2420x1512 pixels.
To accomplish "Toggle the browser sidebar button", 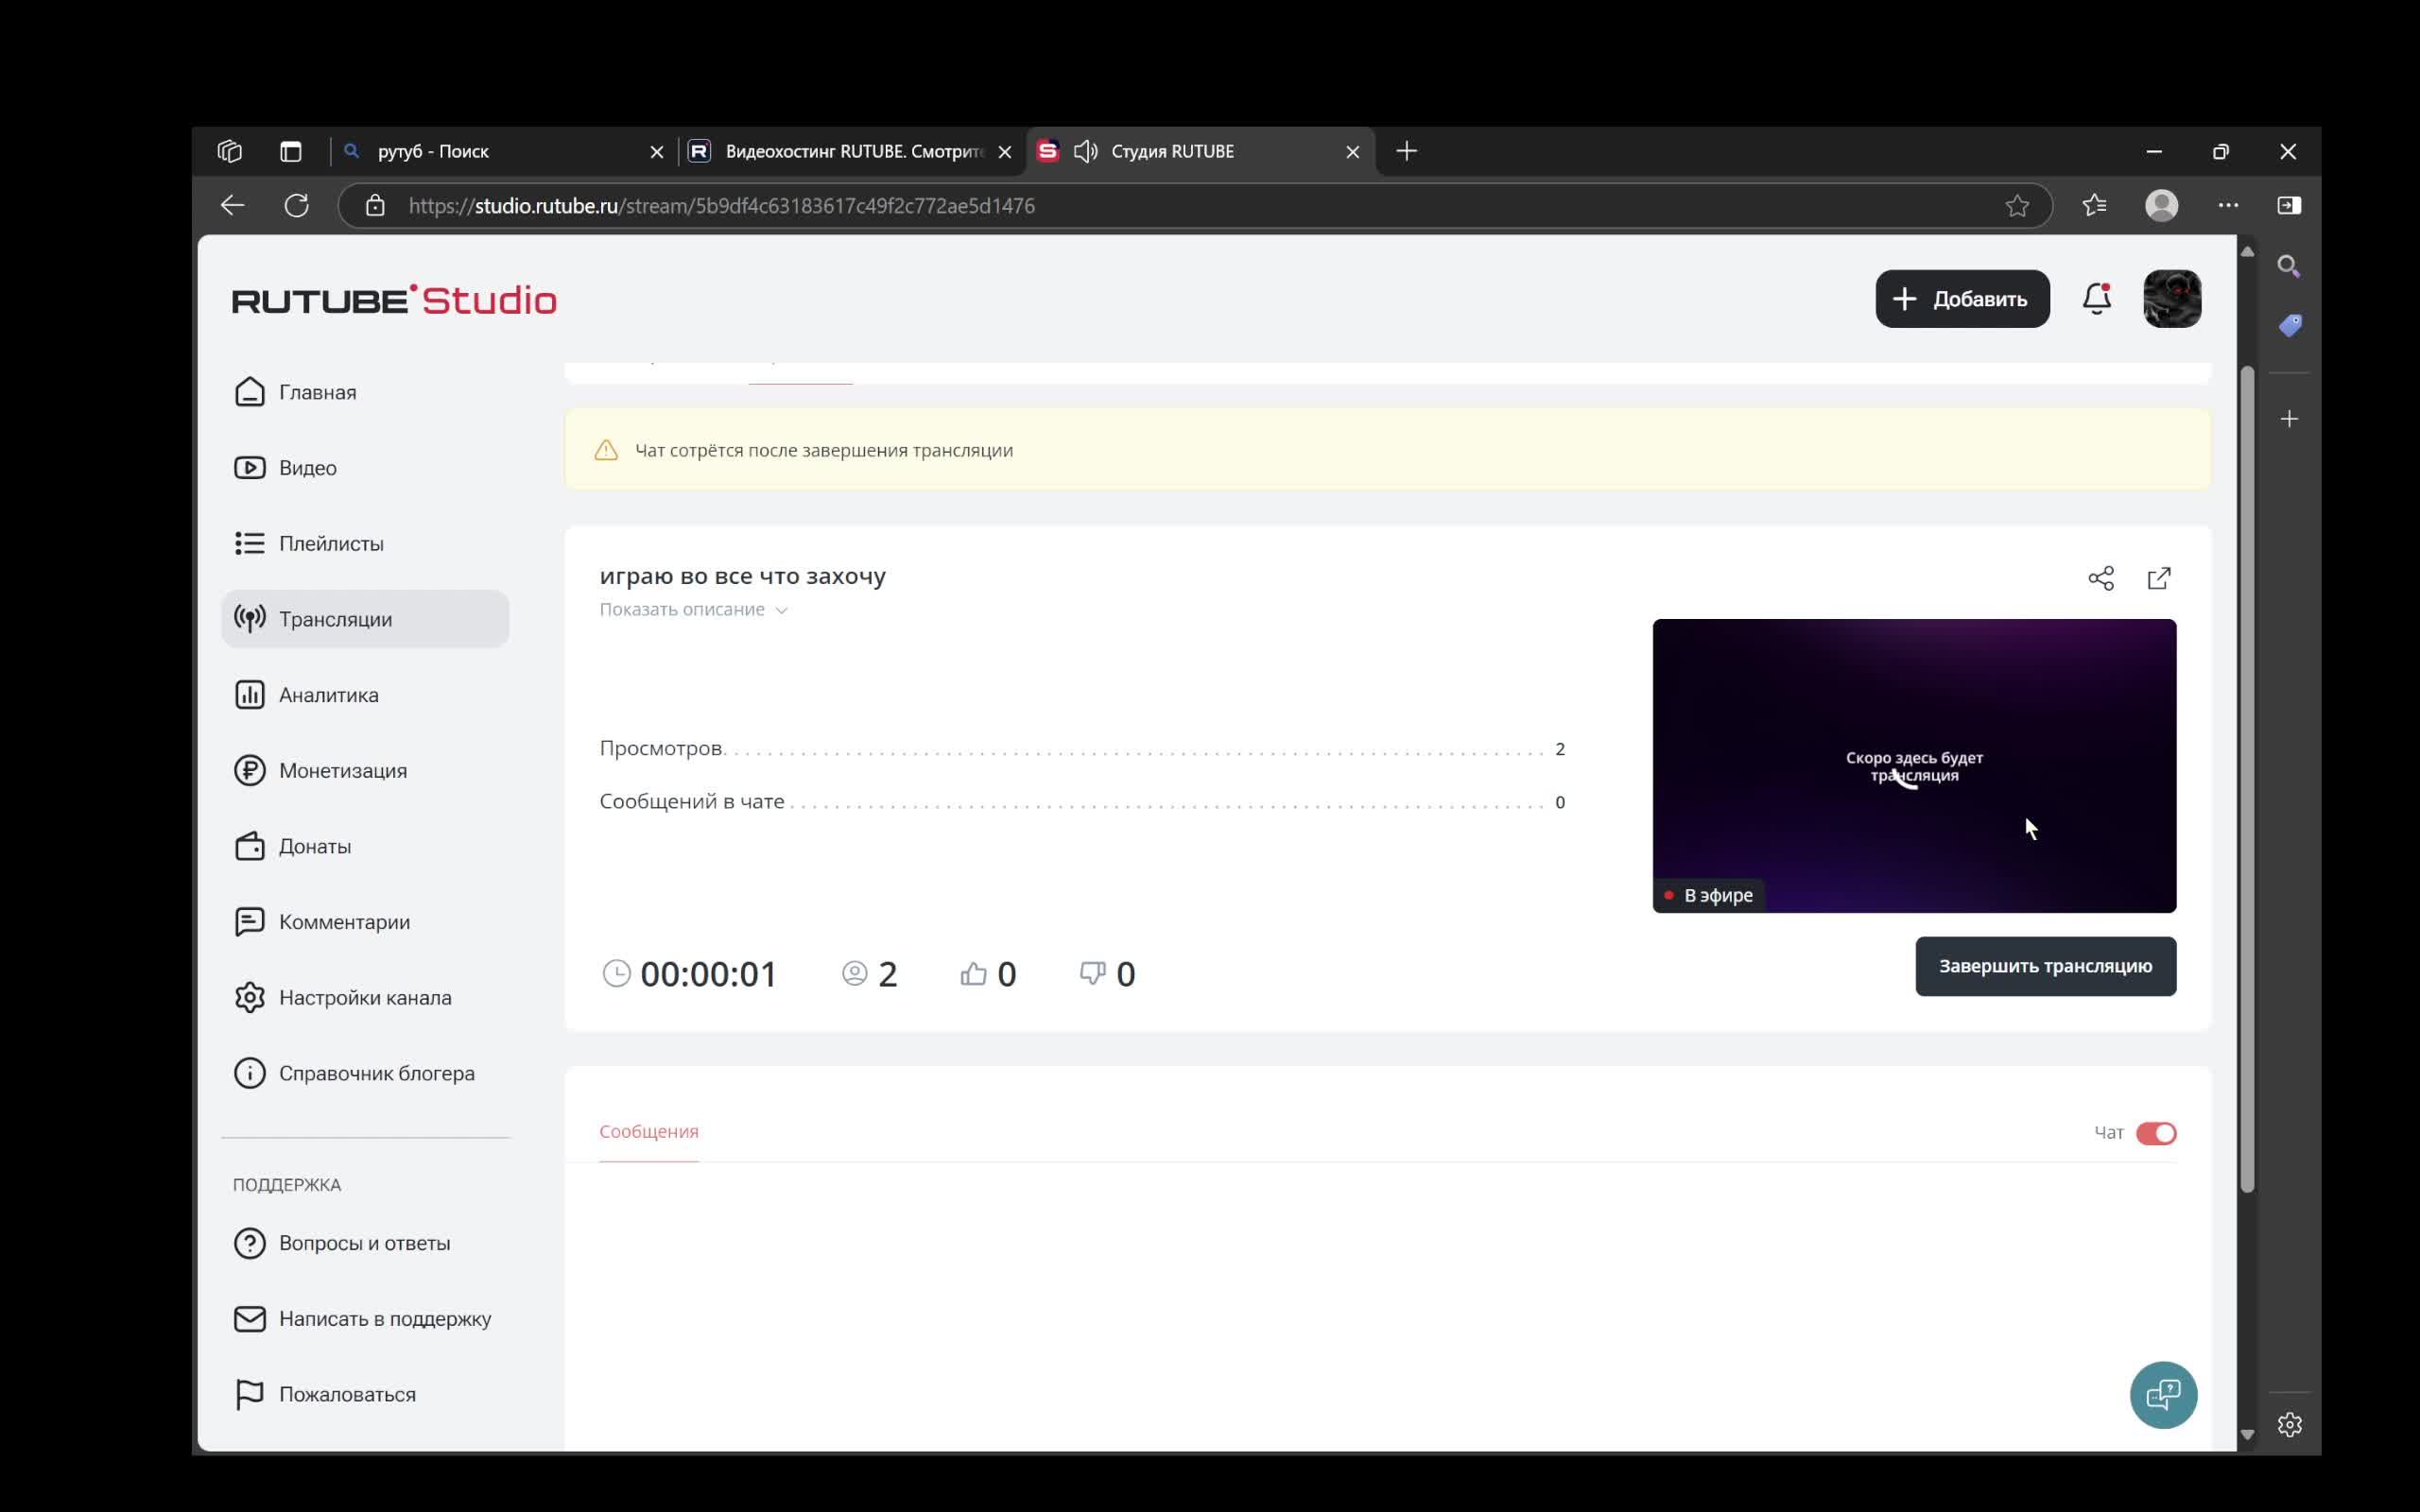I will click(x=2289, y=206).
